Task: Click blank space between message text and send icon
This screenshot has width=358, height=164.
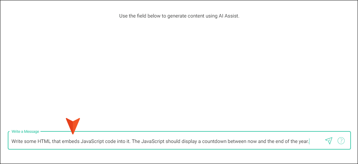Action: pos(317,141)
